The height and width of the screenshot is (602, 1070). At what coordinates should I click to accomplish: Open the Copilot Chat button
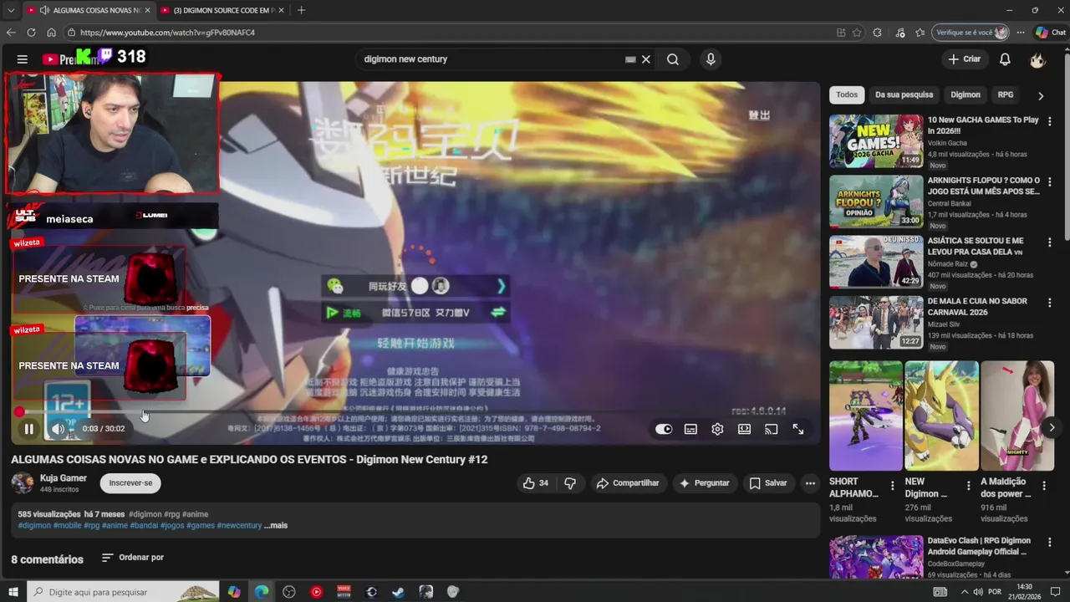click(x=1050, y=33)
